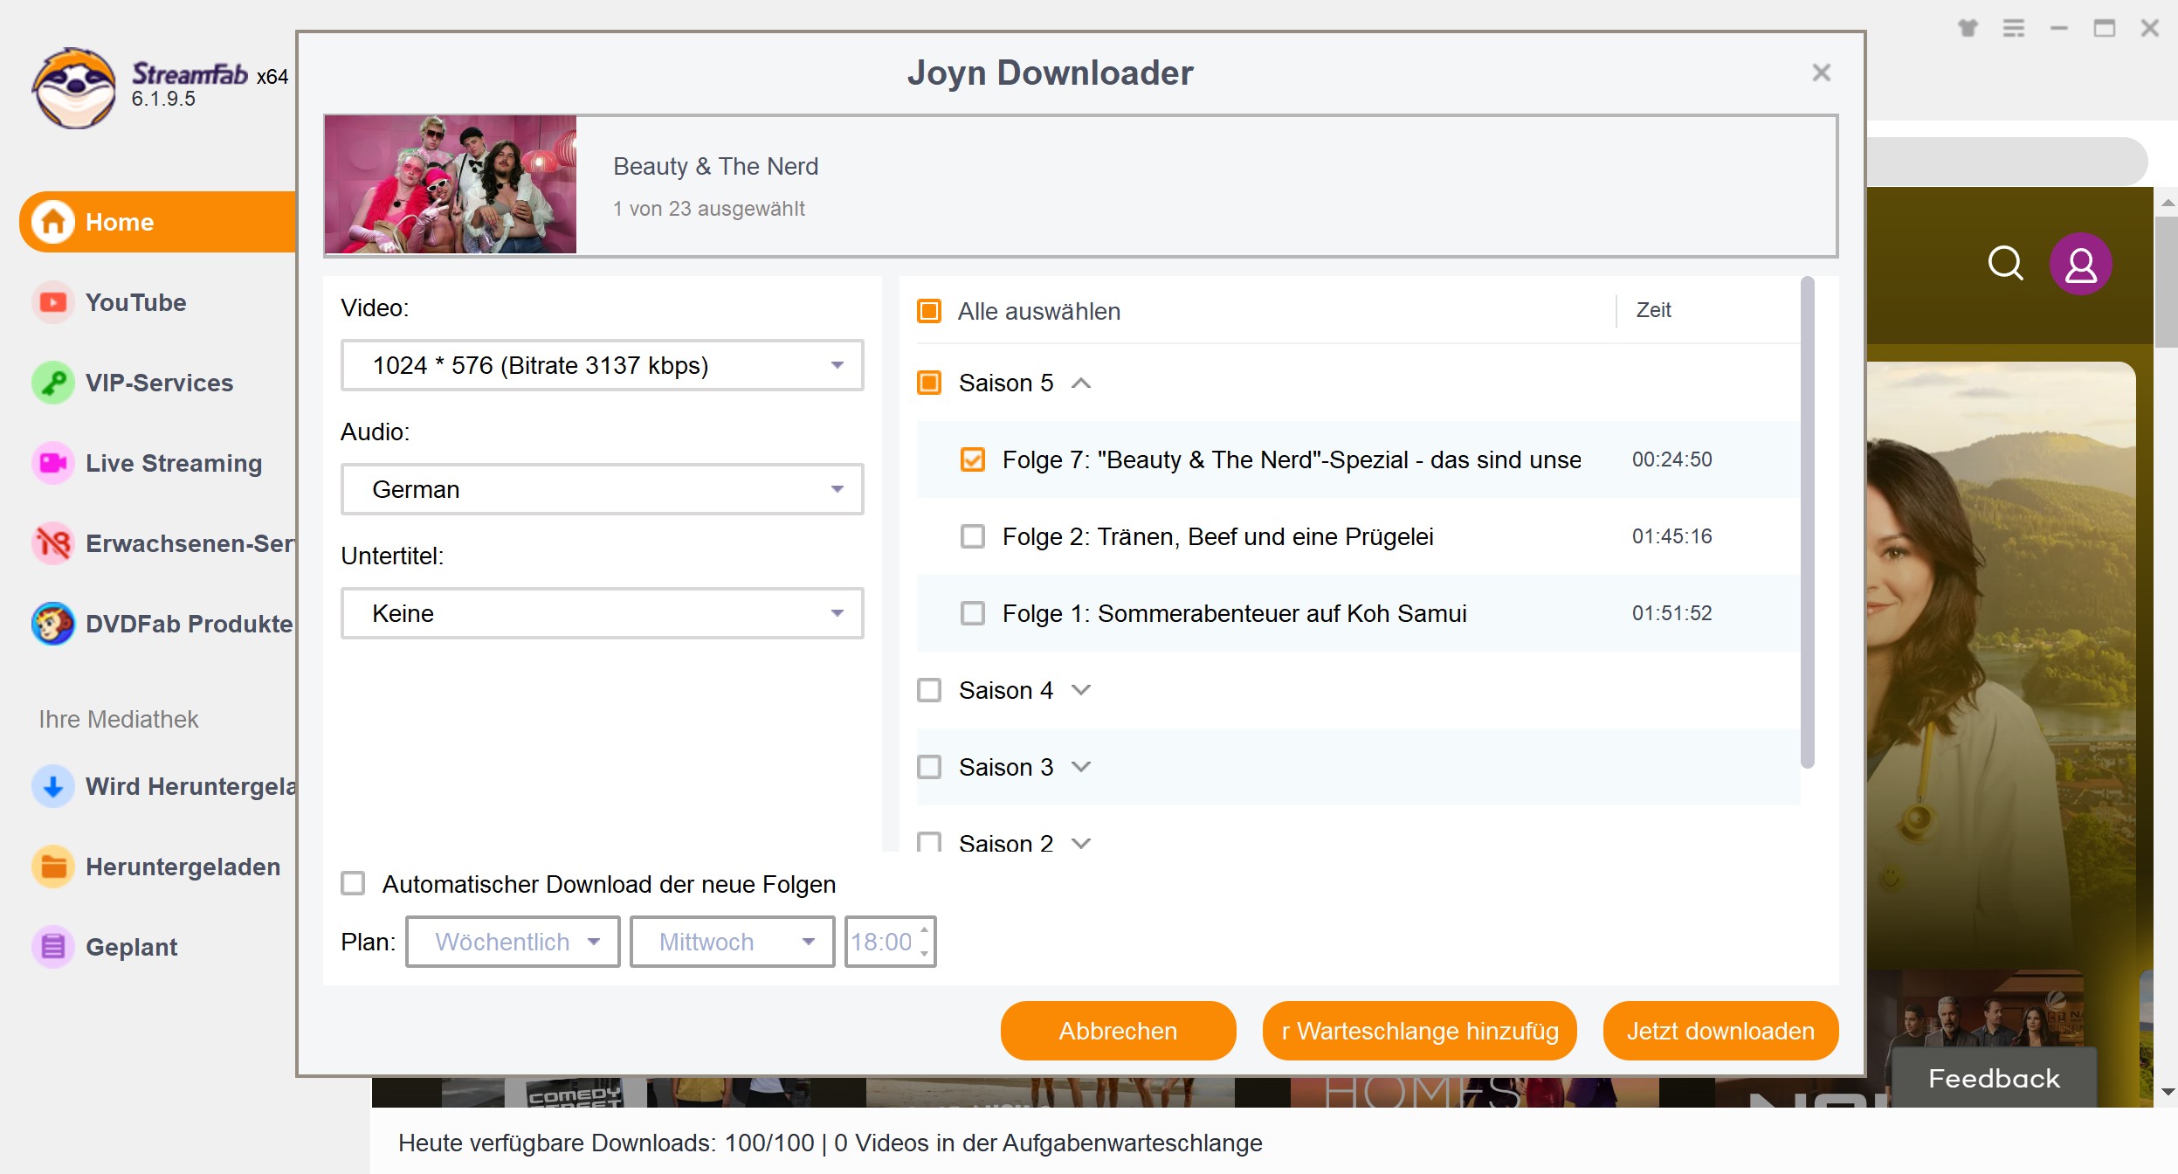
Task: Check Folge 2: Tränen, Beef und eine Prügelei
Action: click(x=973, y=536)
